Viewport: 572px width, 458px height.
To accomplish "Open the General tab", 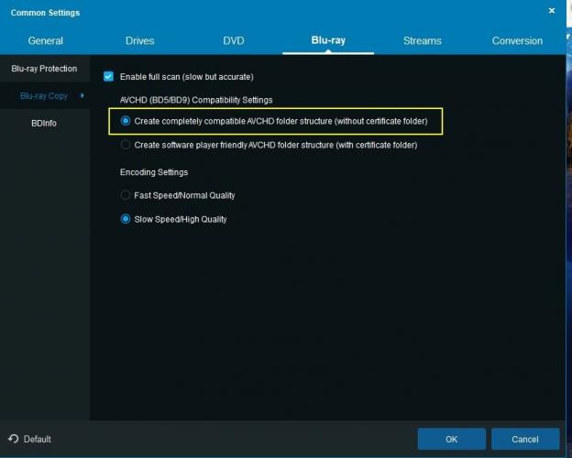I will click(46, 40).
